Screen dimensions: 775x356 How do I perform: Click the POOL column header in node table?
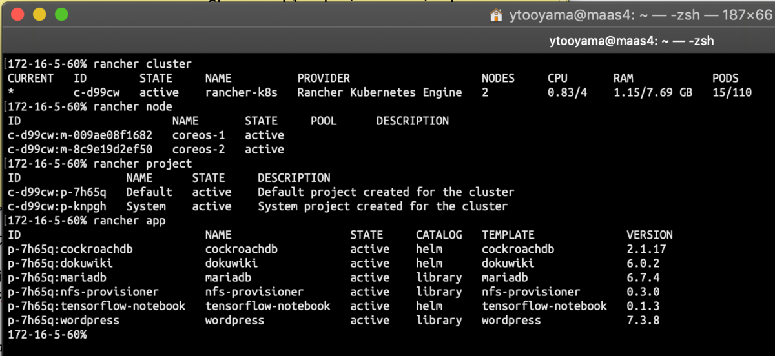pyautogui.click(x=324, y=121)
